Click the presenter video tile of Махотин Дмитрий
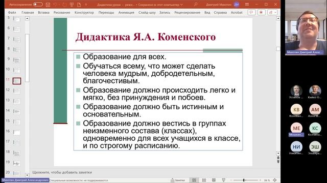 (306, 27)
